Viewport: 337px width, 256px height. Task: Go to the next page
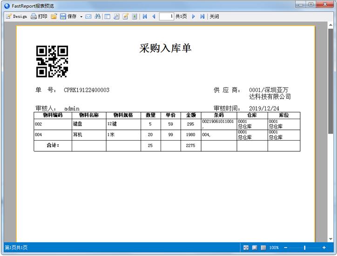194,16
